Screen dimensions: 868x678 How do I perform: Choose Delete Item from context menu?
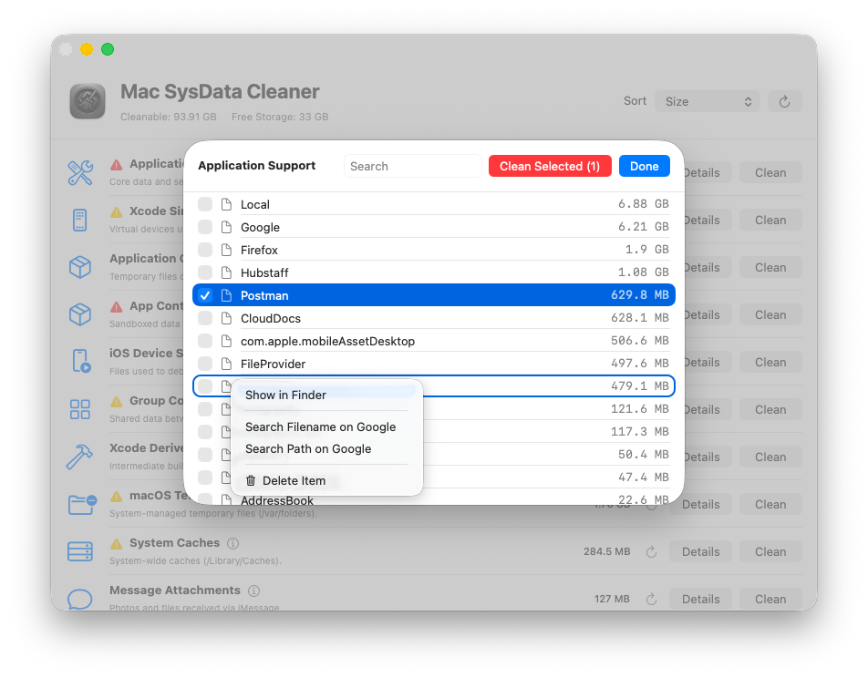(x=326, y=480)
